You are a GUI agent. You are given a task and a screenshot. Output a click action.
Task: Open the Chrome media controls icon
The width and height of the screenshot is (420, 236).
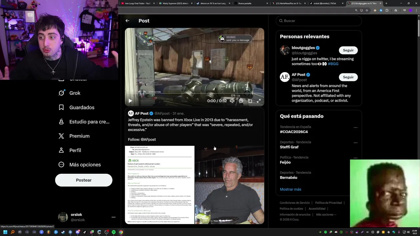point(405,10)
